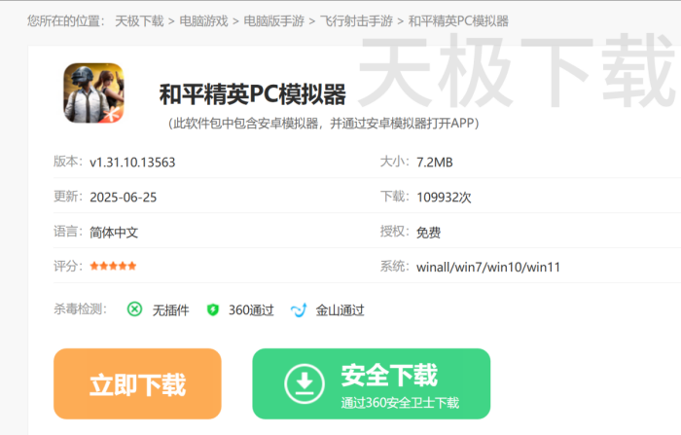Screen dimensions: 681x435
Task: Click the 和平精英PC模拟器 title heading
Action: pyautogui.click(x=252, y=94)
